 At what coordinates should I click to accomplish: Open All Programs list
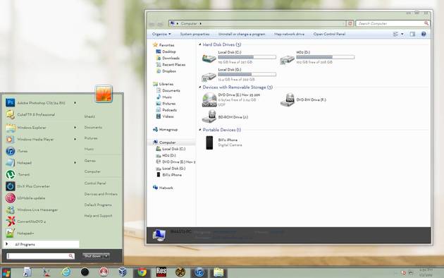[42, 244]
